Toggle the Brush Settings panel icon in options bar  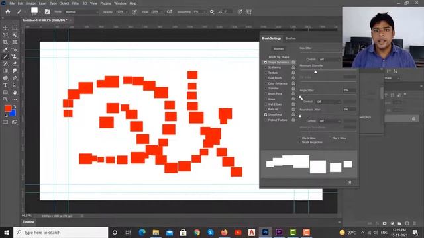coord(47,12)
